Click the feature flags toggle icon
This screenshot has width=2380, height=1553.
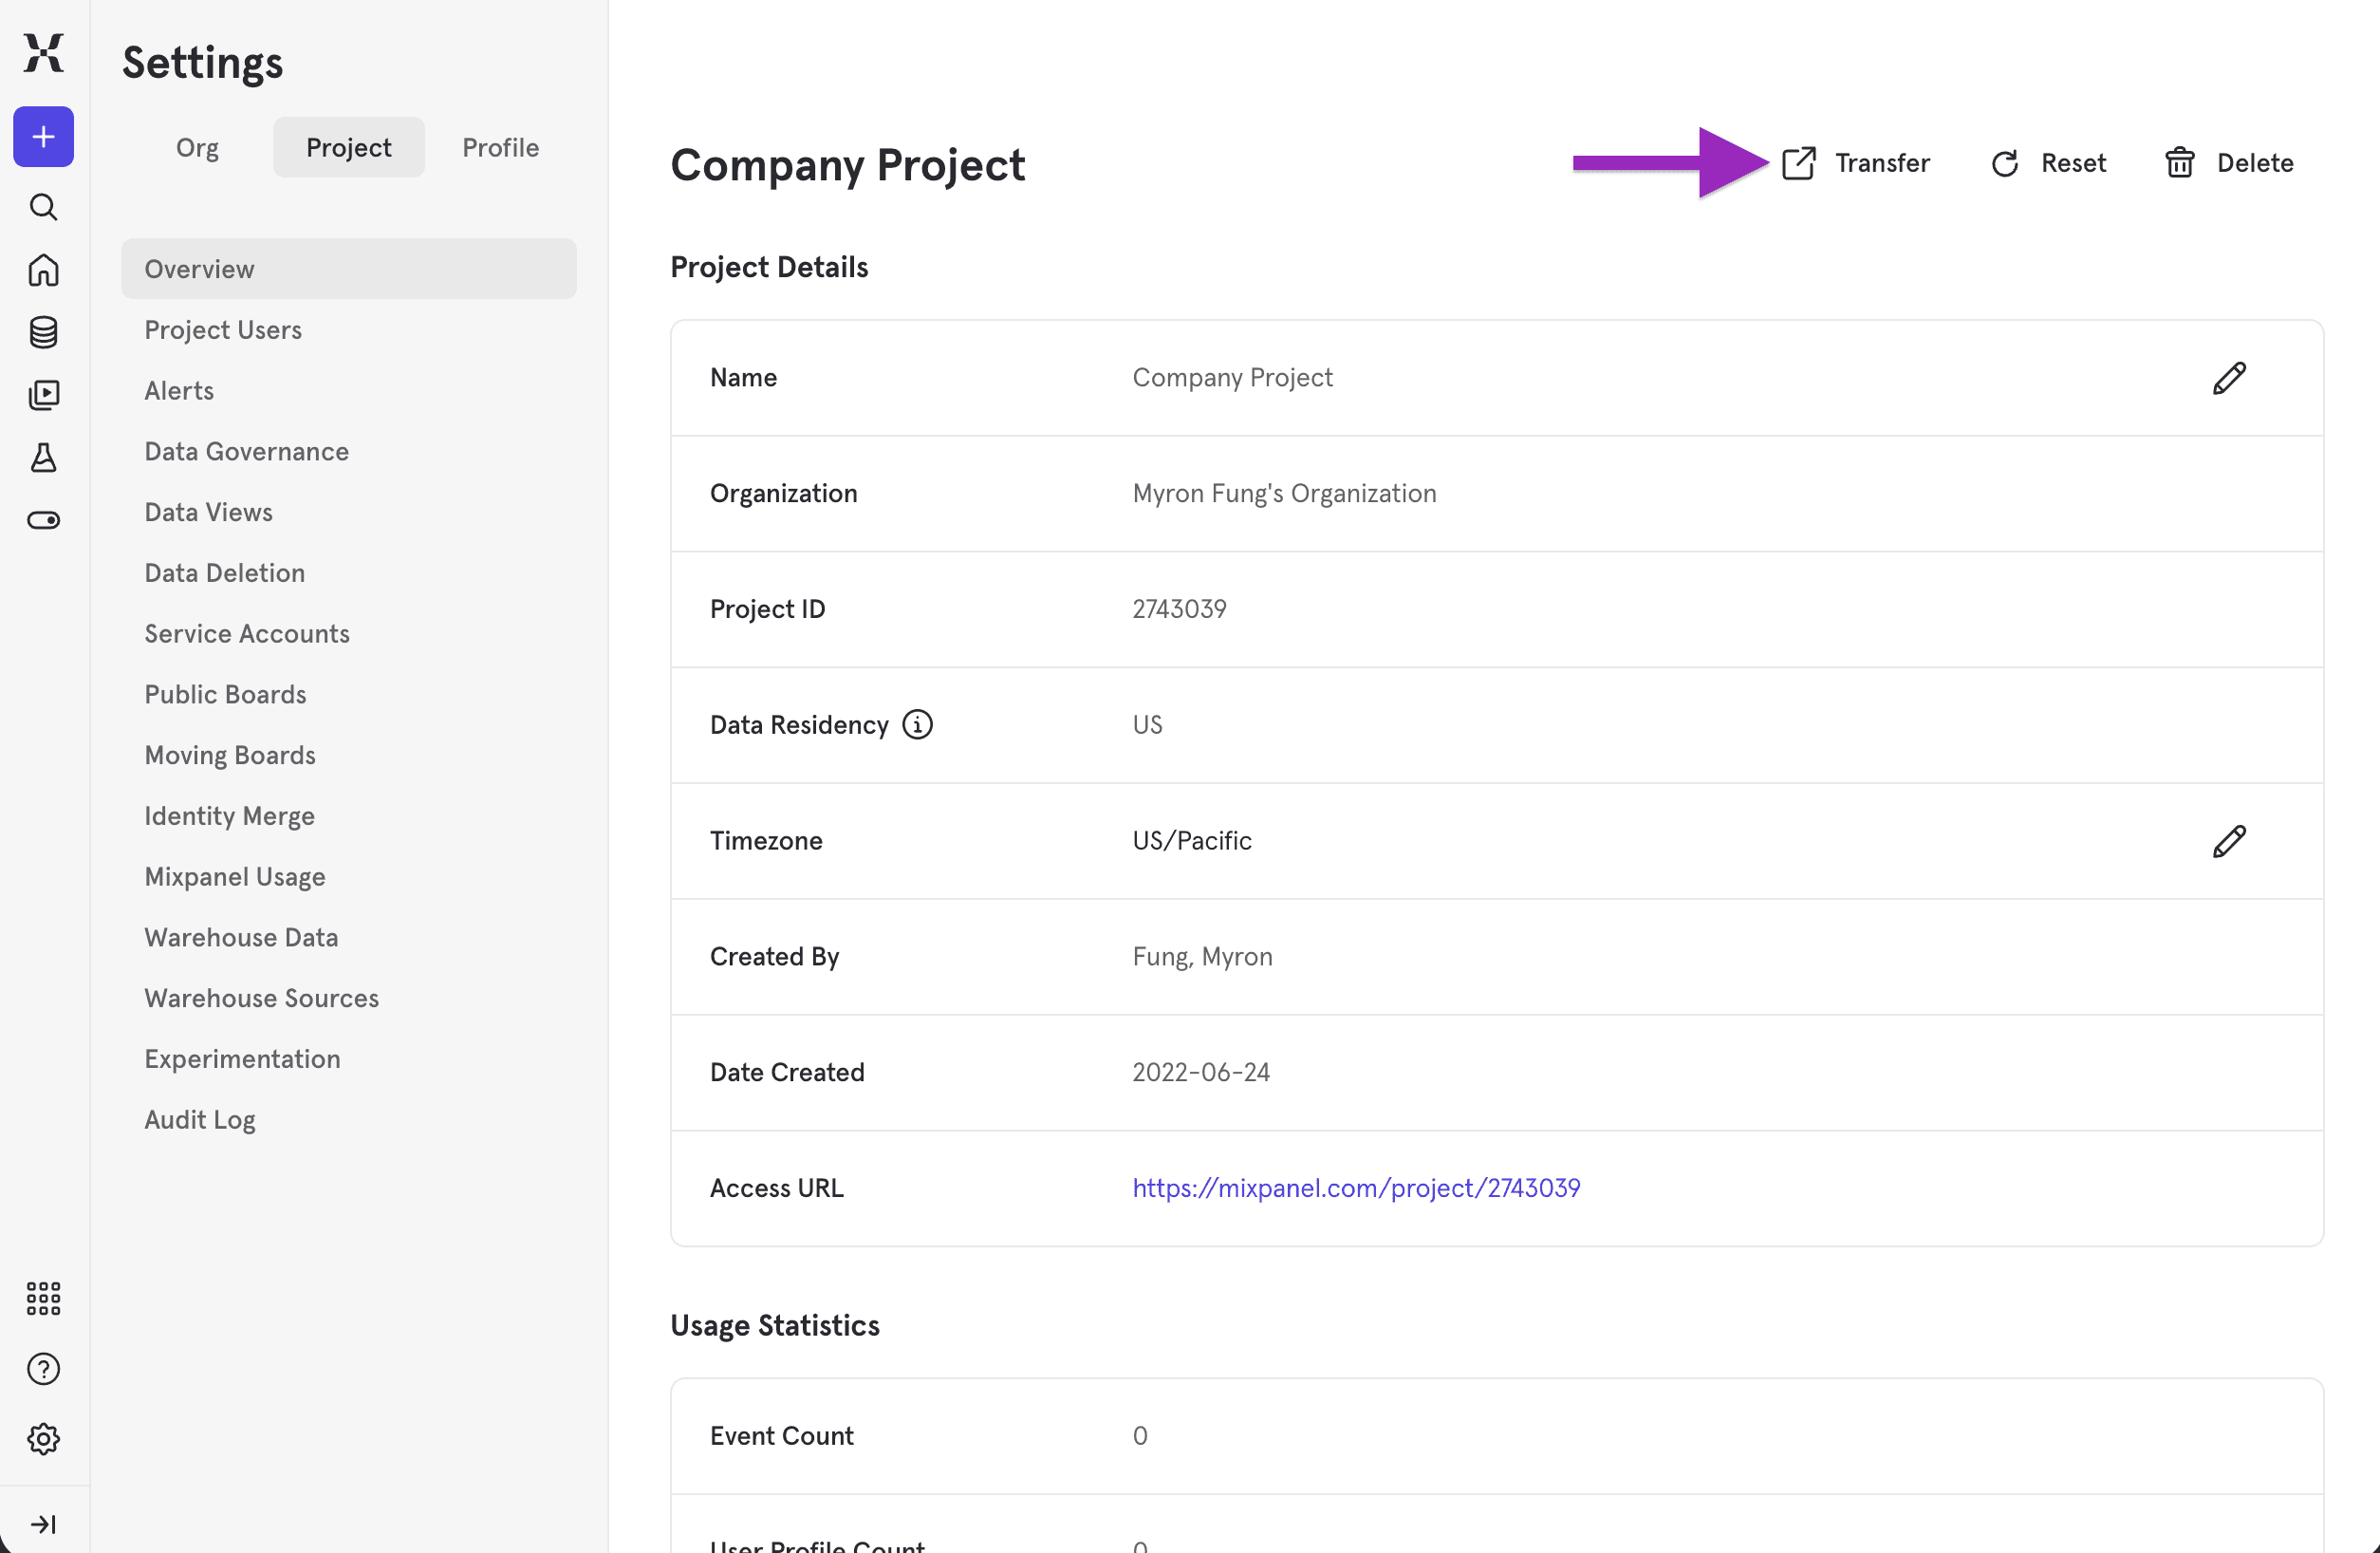click(x=43, y=519)
